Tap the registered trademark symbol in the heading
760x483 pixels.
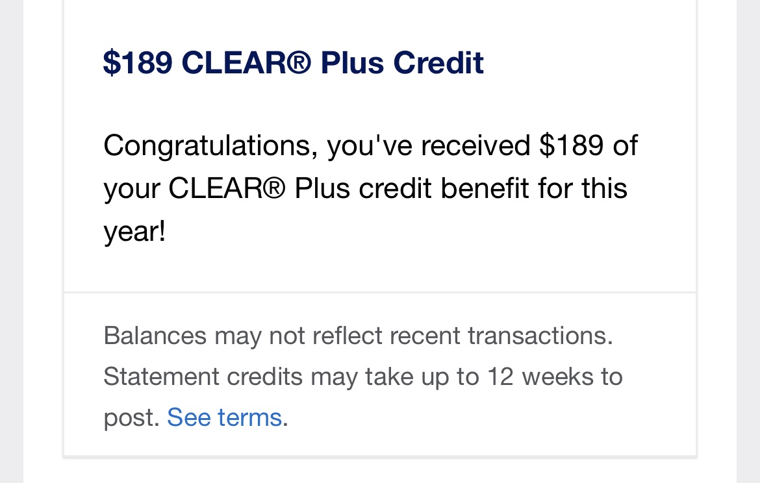pyautogui.click(x=299, y=63)
